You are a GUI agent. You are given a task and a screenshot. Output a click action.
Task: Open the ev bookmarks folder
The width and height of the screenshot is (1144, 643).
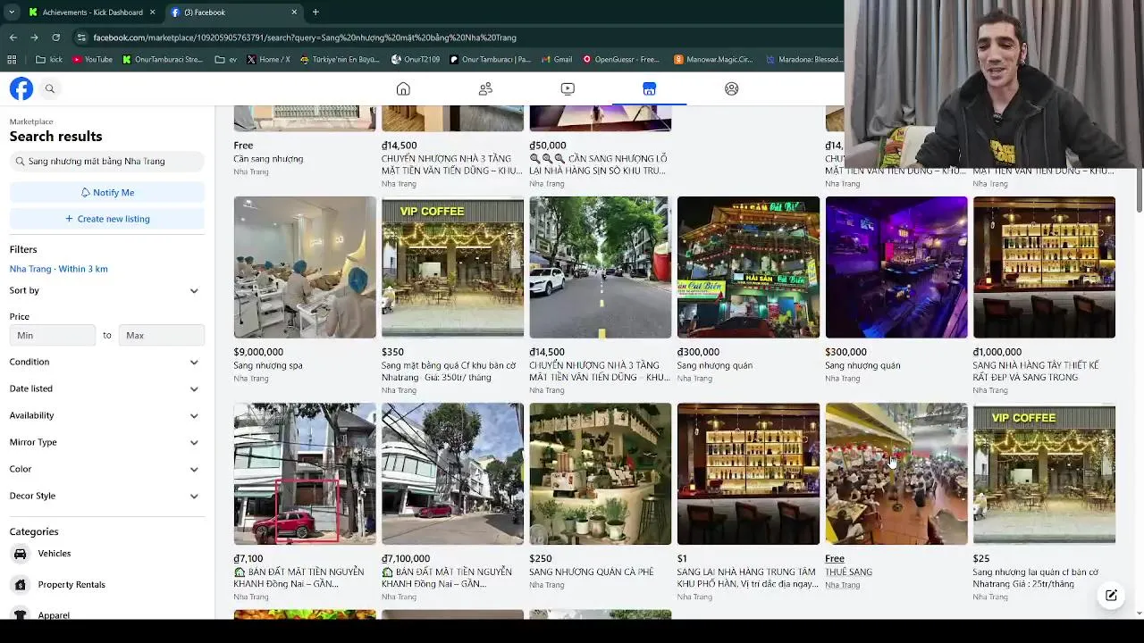pyautogui.click(x=226, y=60)
